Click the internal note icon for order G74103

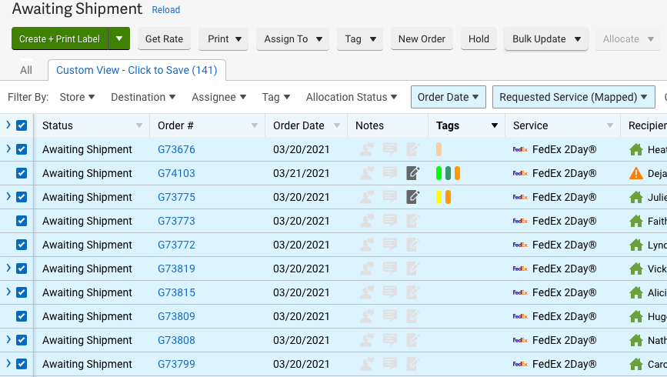(413, 174)
